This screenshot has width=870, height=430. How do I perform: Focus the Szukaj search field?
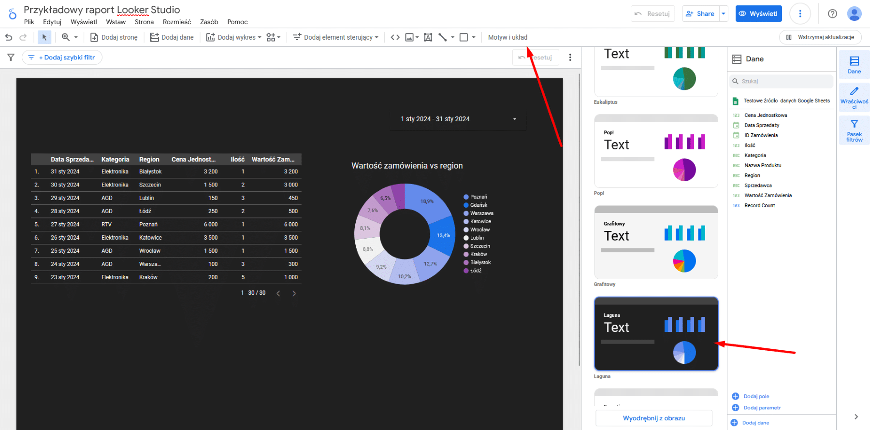tap(782, 81)
